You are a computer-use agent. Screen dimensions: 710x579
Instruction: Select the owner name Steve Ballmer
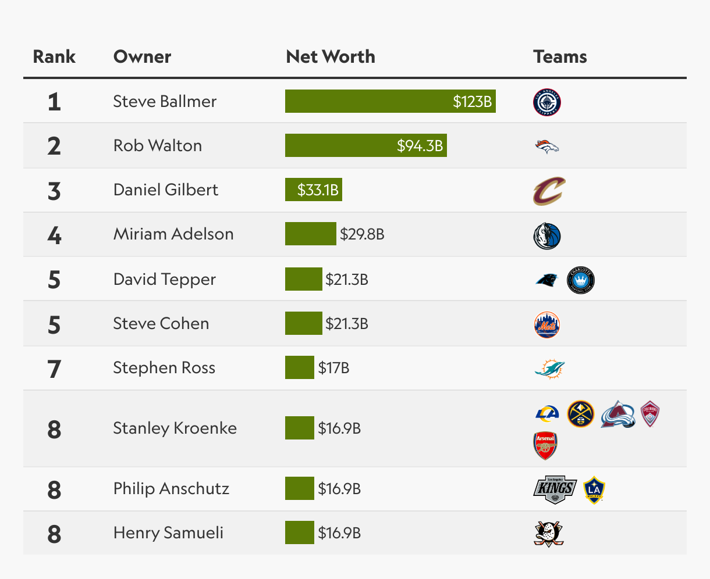[165, 101]
